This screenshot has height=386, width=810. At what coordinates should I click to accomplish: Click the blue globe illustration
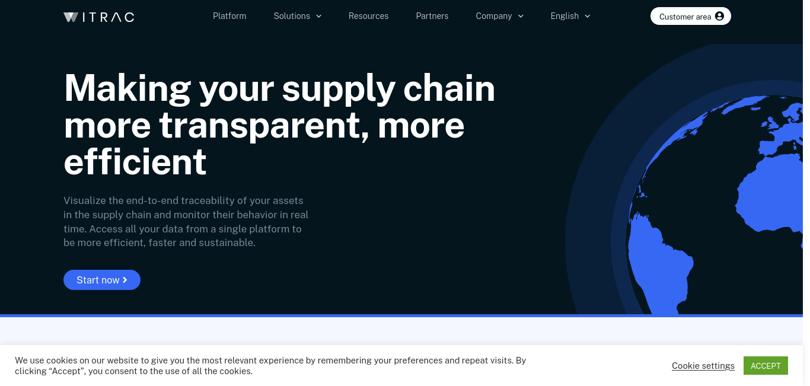pos(715,205)
